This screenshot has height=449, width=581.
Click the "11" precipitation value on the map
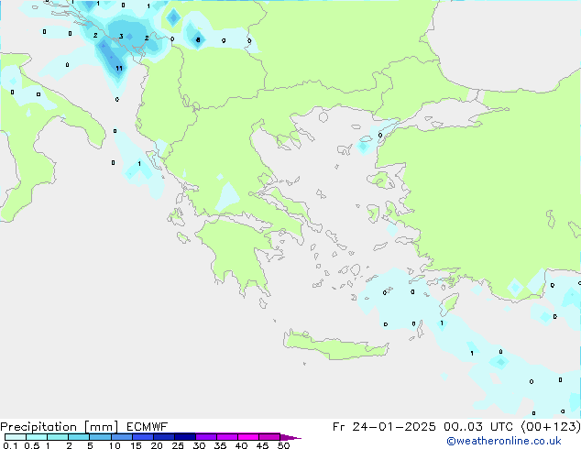pos(119,68)
